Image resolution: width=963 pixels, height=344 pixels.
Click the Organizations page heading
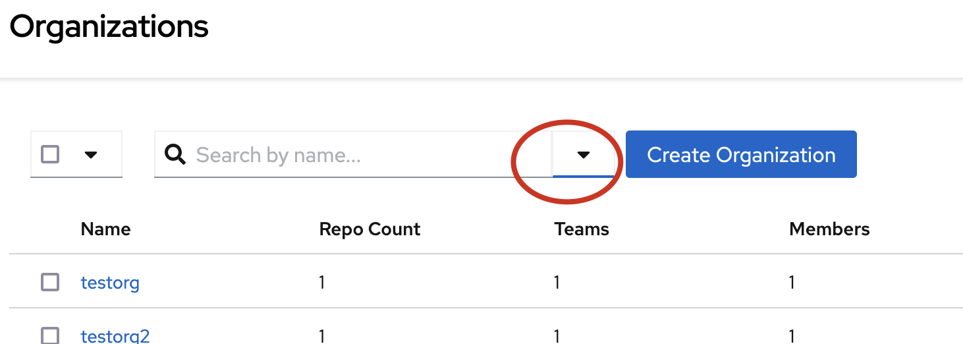pyautogui.click(x=109, y=27)
